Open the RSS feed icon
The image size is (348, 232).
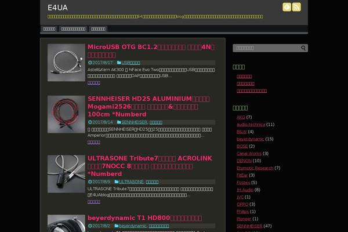pos(296,7)
